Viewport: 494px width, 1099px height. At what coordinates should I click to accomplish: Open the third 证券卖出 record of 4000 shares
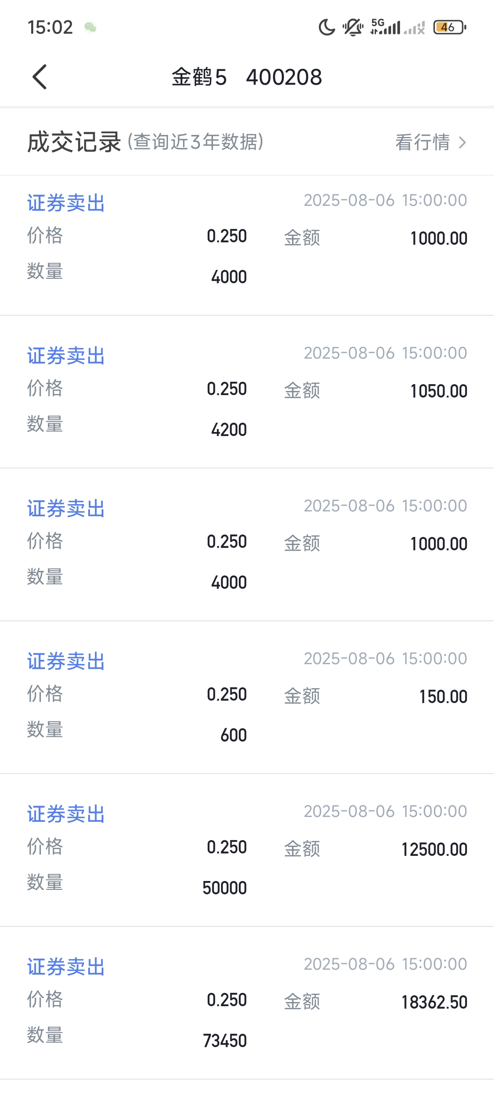tap(247, 544)
